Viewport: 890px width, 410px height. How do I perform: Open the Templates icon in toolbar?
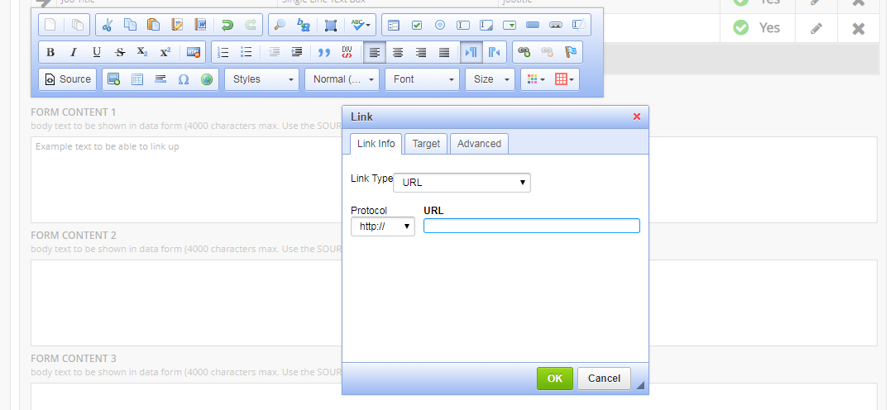77,25
